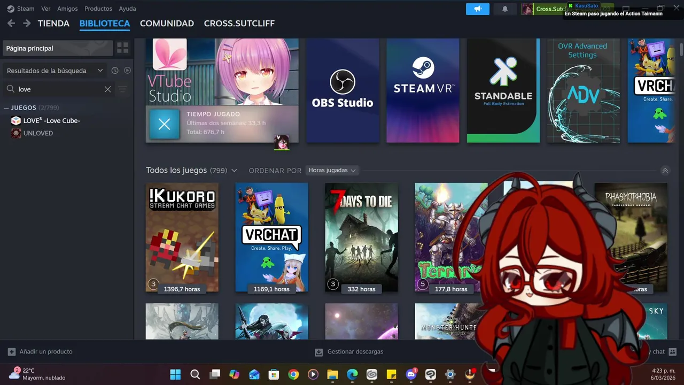Click the user avatar in header
This screenshot has width=684, height=385.
click(527, 9)
